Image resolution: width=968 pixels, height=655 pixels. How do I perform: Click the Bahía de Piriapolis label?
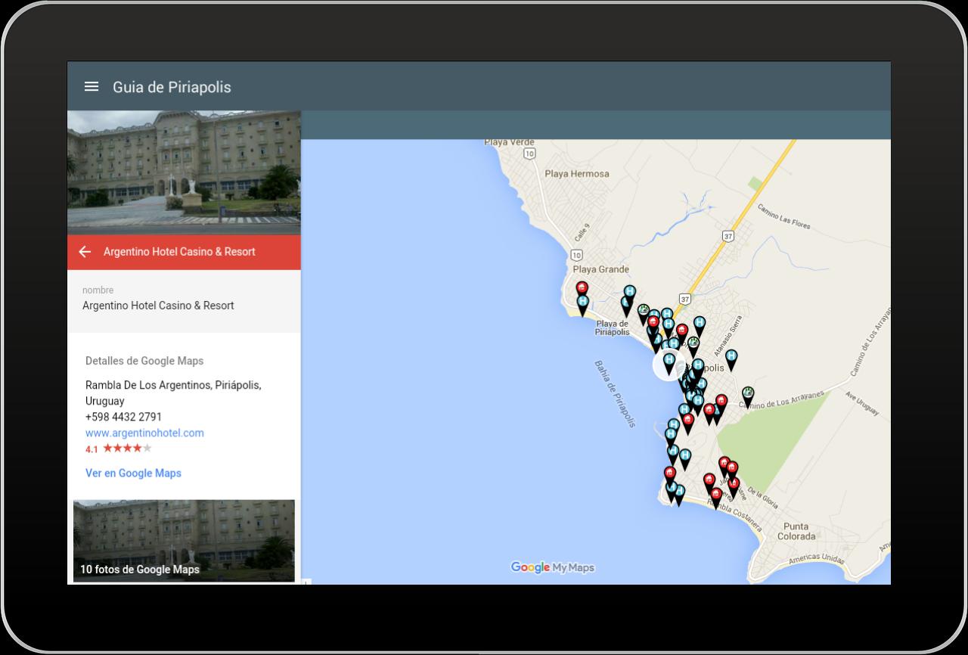[615, 393]
